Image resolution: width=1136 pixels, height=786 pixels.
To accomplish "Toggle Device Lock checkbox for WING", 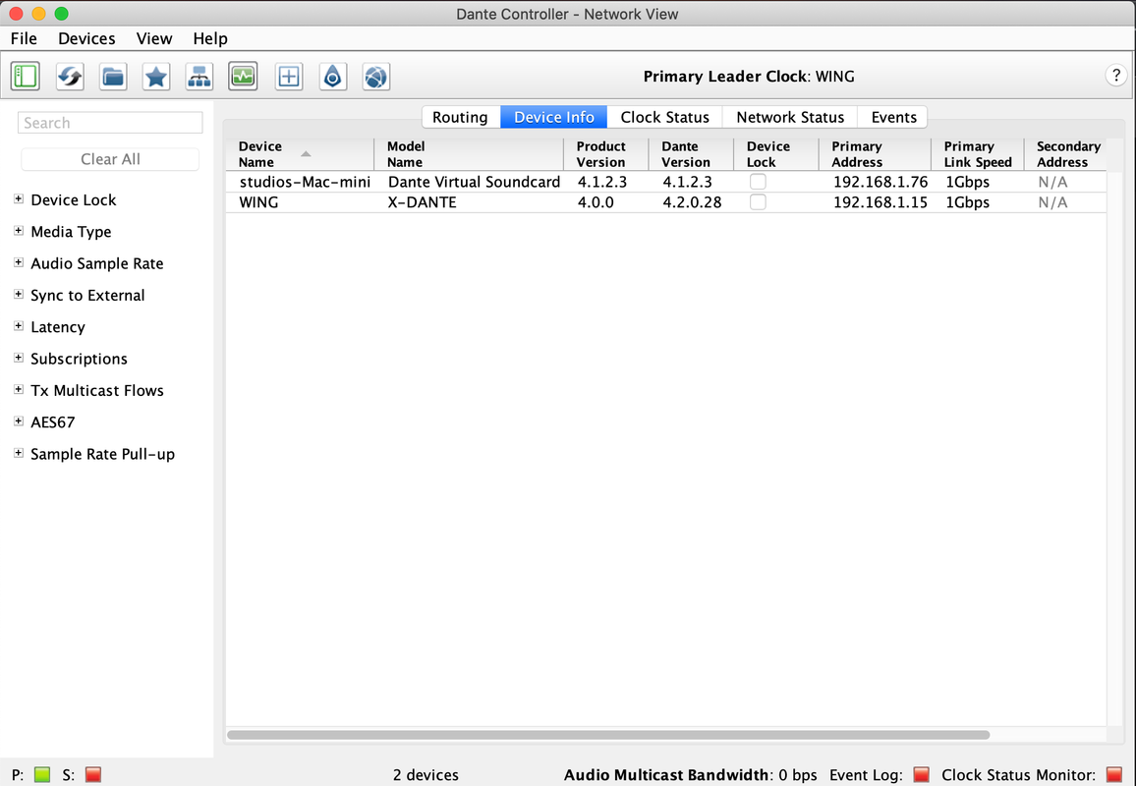I will pyautogui.click(x=758, y=201).
